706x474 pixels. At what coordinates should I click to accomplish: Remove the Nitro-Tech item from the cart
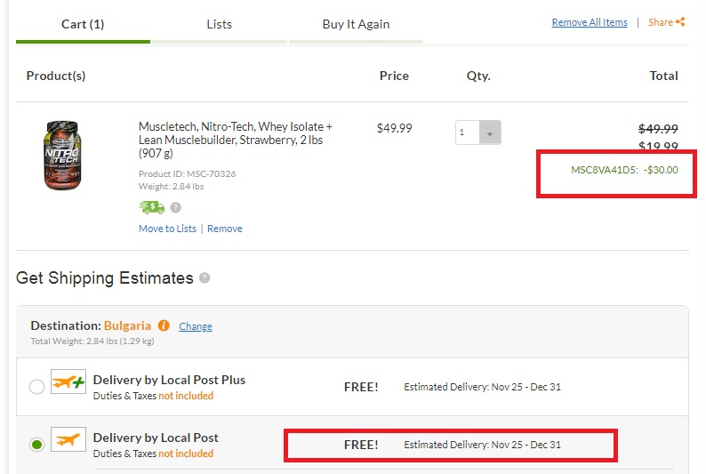coord(225,229)
